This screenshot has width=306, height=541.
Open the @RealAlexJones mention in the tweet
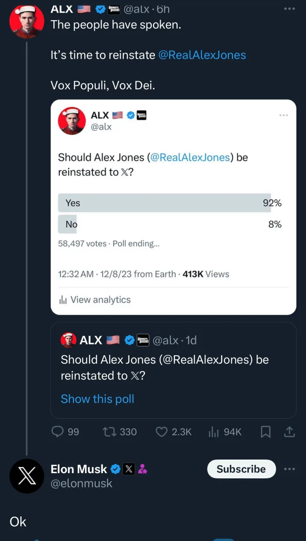click(x=202, y=55)
